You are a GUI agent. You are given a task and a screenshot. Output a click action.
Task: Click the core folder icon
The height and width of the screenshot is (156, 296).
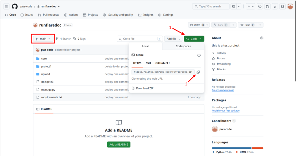pyautogui.click(x=38, y=59)
